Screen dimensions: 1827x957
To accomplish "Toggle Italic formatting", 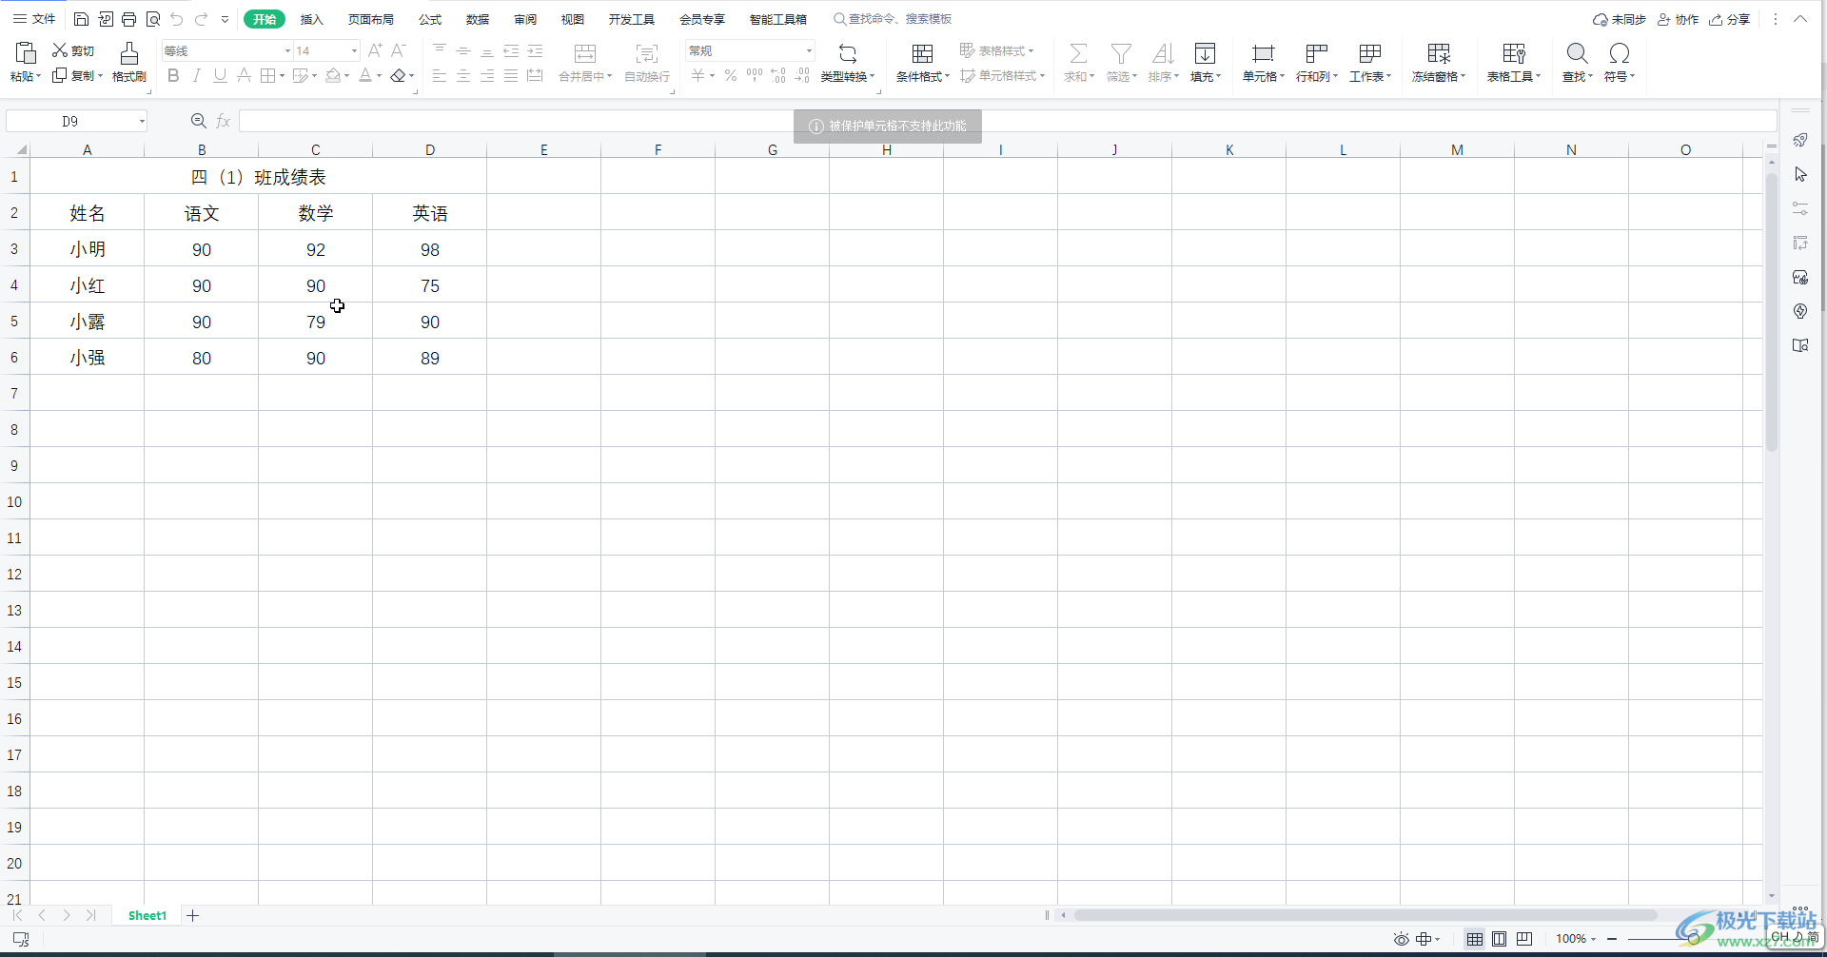I will pyautogui.click(x=197, y=76).
